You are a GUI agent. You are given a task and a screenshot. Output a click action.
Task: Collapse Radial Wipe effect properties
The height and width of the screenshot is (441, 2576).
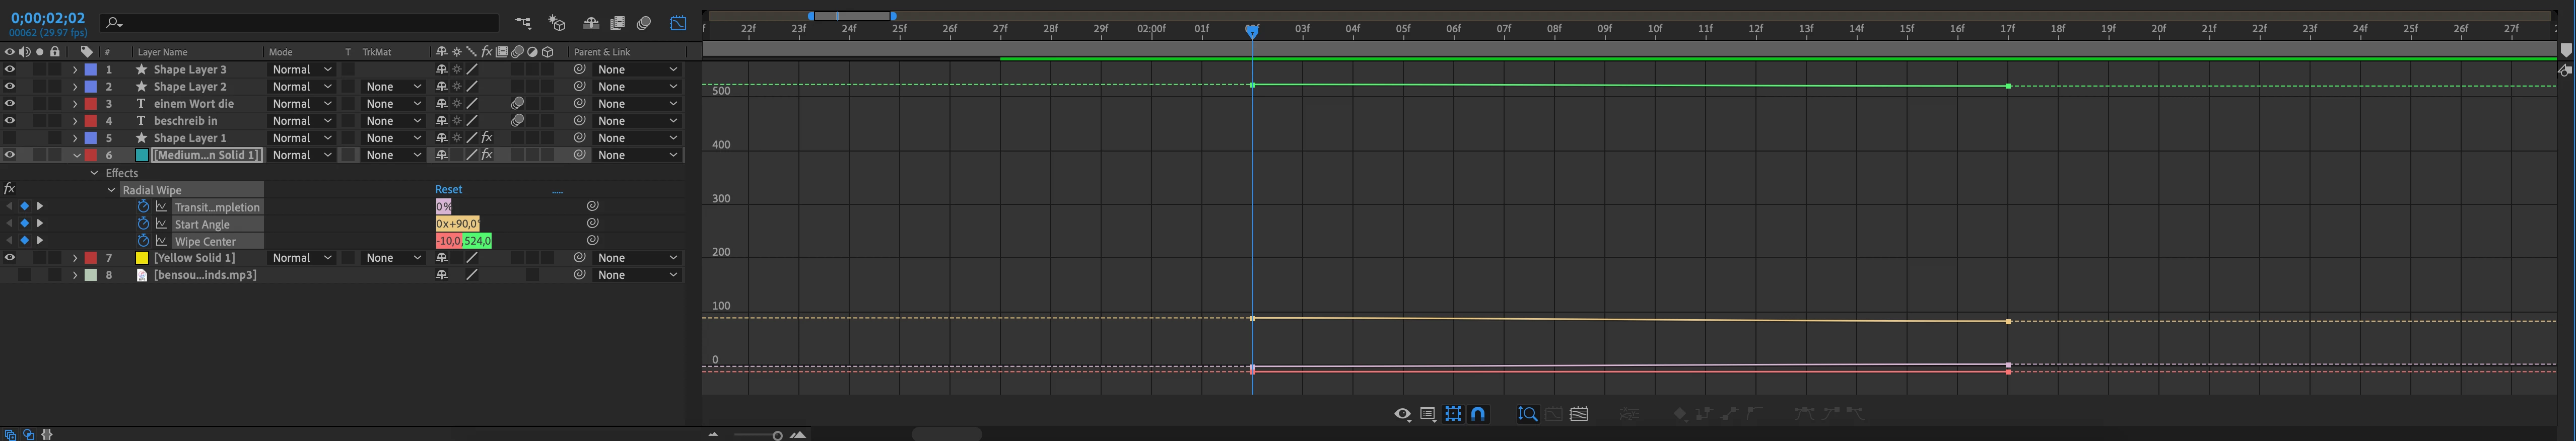pos(111,190)
